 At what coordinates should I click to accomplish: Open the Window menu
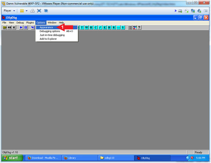click(52, 22)
